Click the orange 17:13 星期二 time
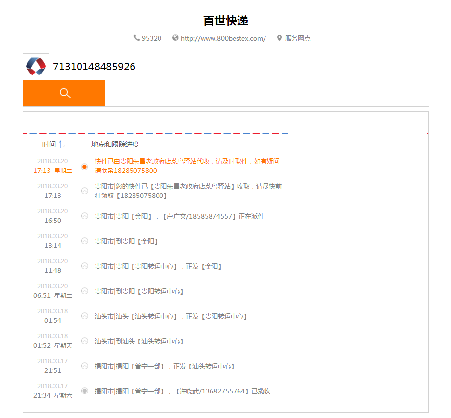 pyautogui.click(x=53, y=171)
